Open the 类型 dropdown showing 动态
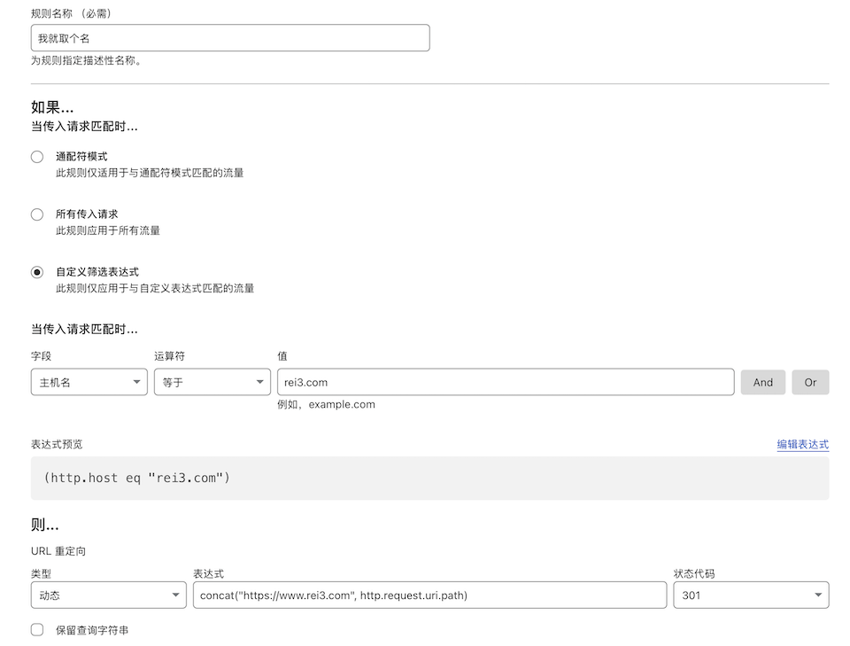The height and width of the screenshot is (646, 850). click(108, 595)
